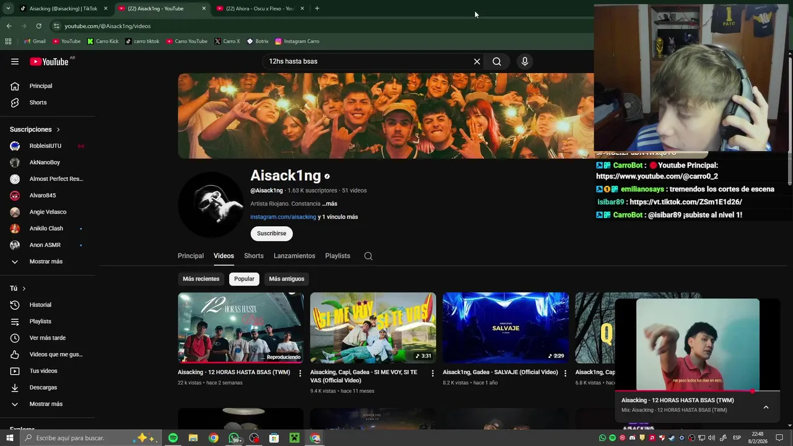
Task: Switch to the Principal channel tab
Action: coord(191,256)
